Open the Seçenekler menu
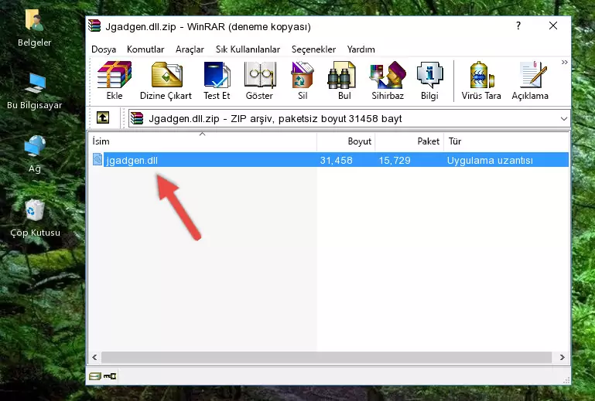The height and width of the screenshot is (401, 595). pos(313,49)
